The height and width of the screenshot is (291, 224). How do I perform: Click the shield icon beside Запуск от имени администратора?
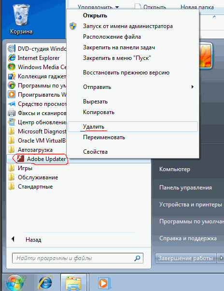(x=73, y=26)
